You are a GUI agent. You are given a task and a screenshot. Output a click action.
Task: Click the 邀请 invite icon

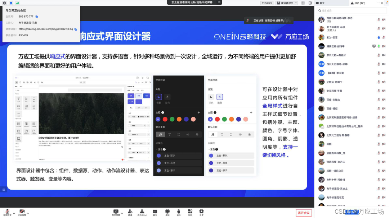pyautogui.click(x=130, y=212)
